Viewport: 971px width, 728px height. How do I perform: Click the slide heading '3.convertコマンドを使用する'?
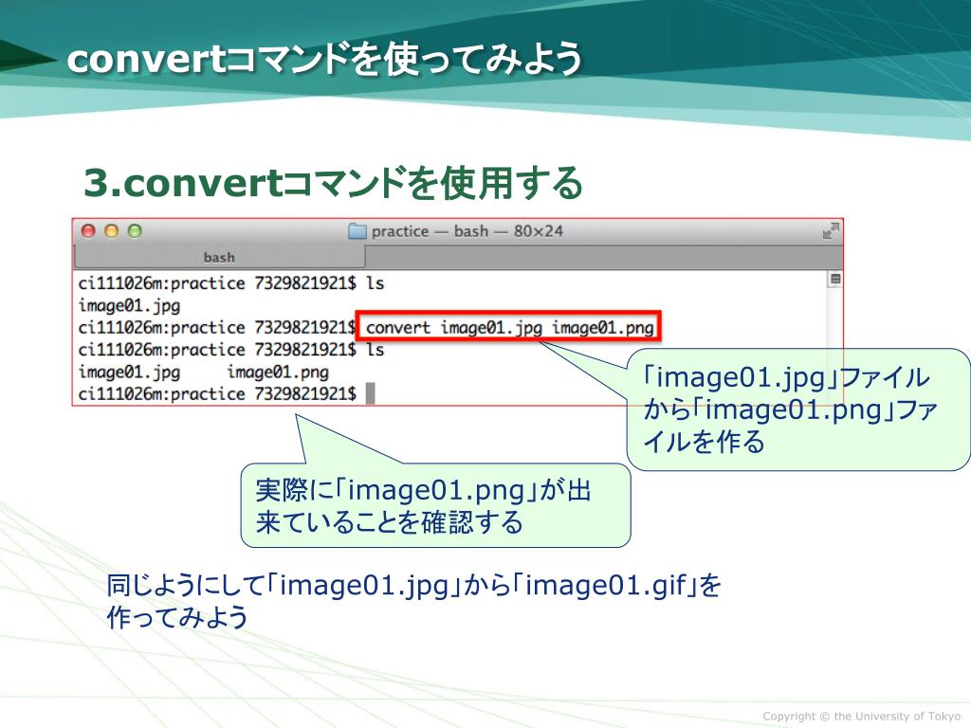pos(333,183)
